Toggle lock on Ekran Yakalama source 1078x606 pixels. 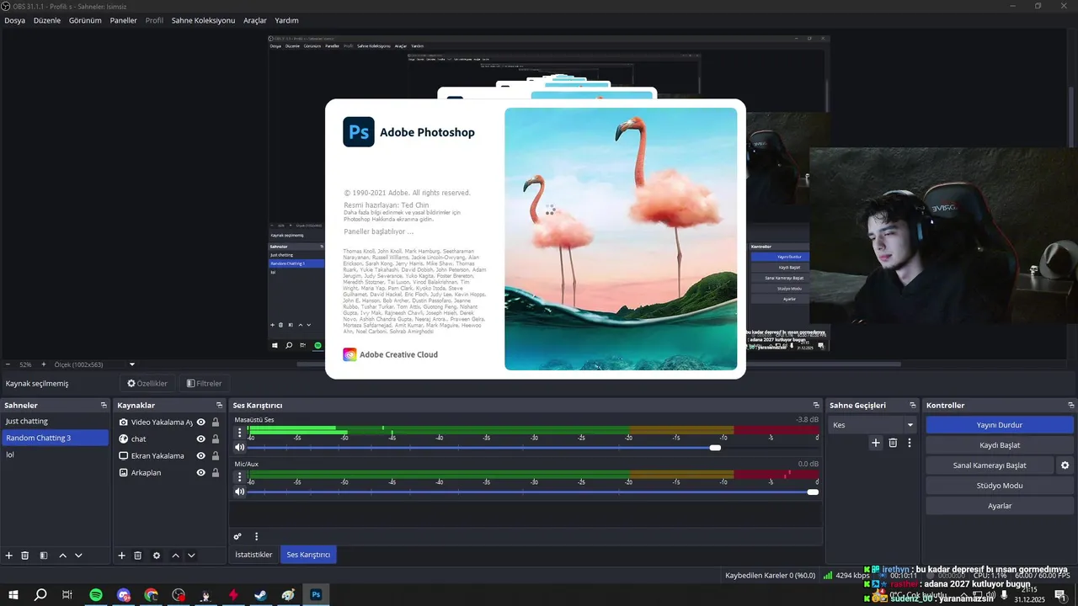coord(216,456)
